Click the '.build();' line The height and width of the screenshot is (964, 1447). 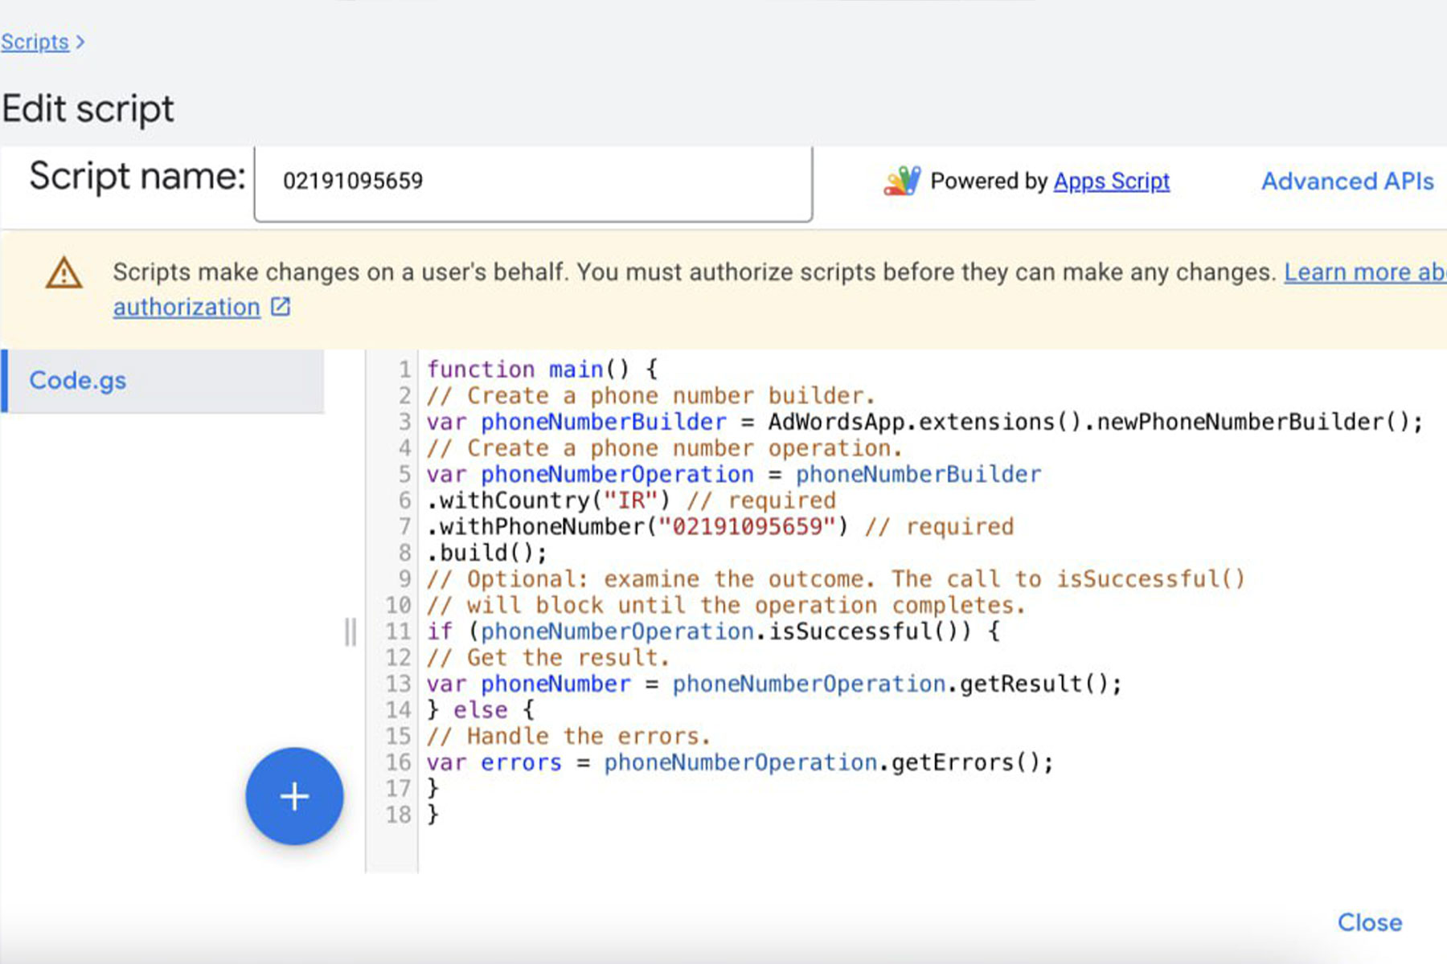(487, 553)
